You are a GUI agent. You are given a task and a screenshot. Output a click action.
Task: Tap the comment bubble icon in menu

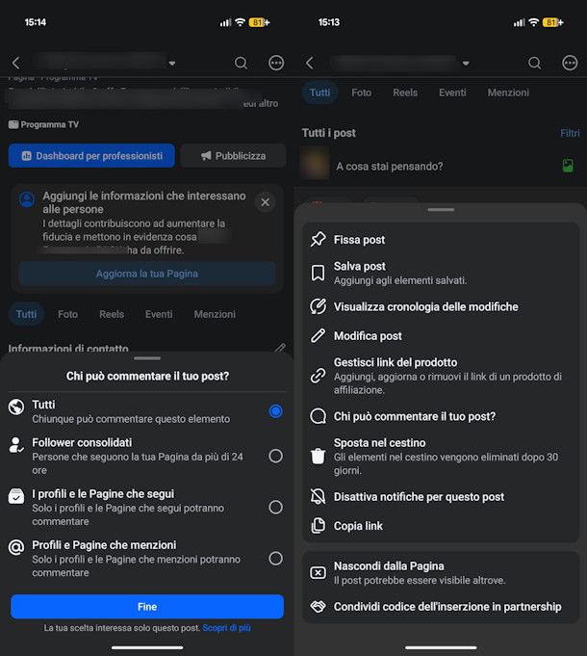tap(318, 416)
